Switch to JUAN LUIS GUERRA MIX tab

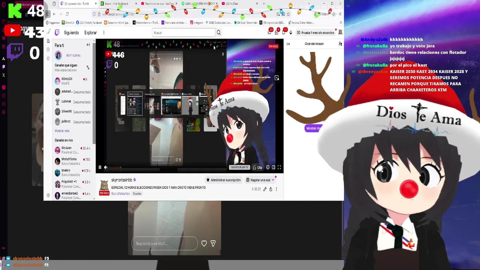200,4
